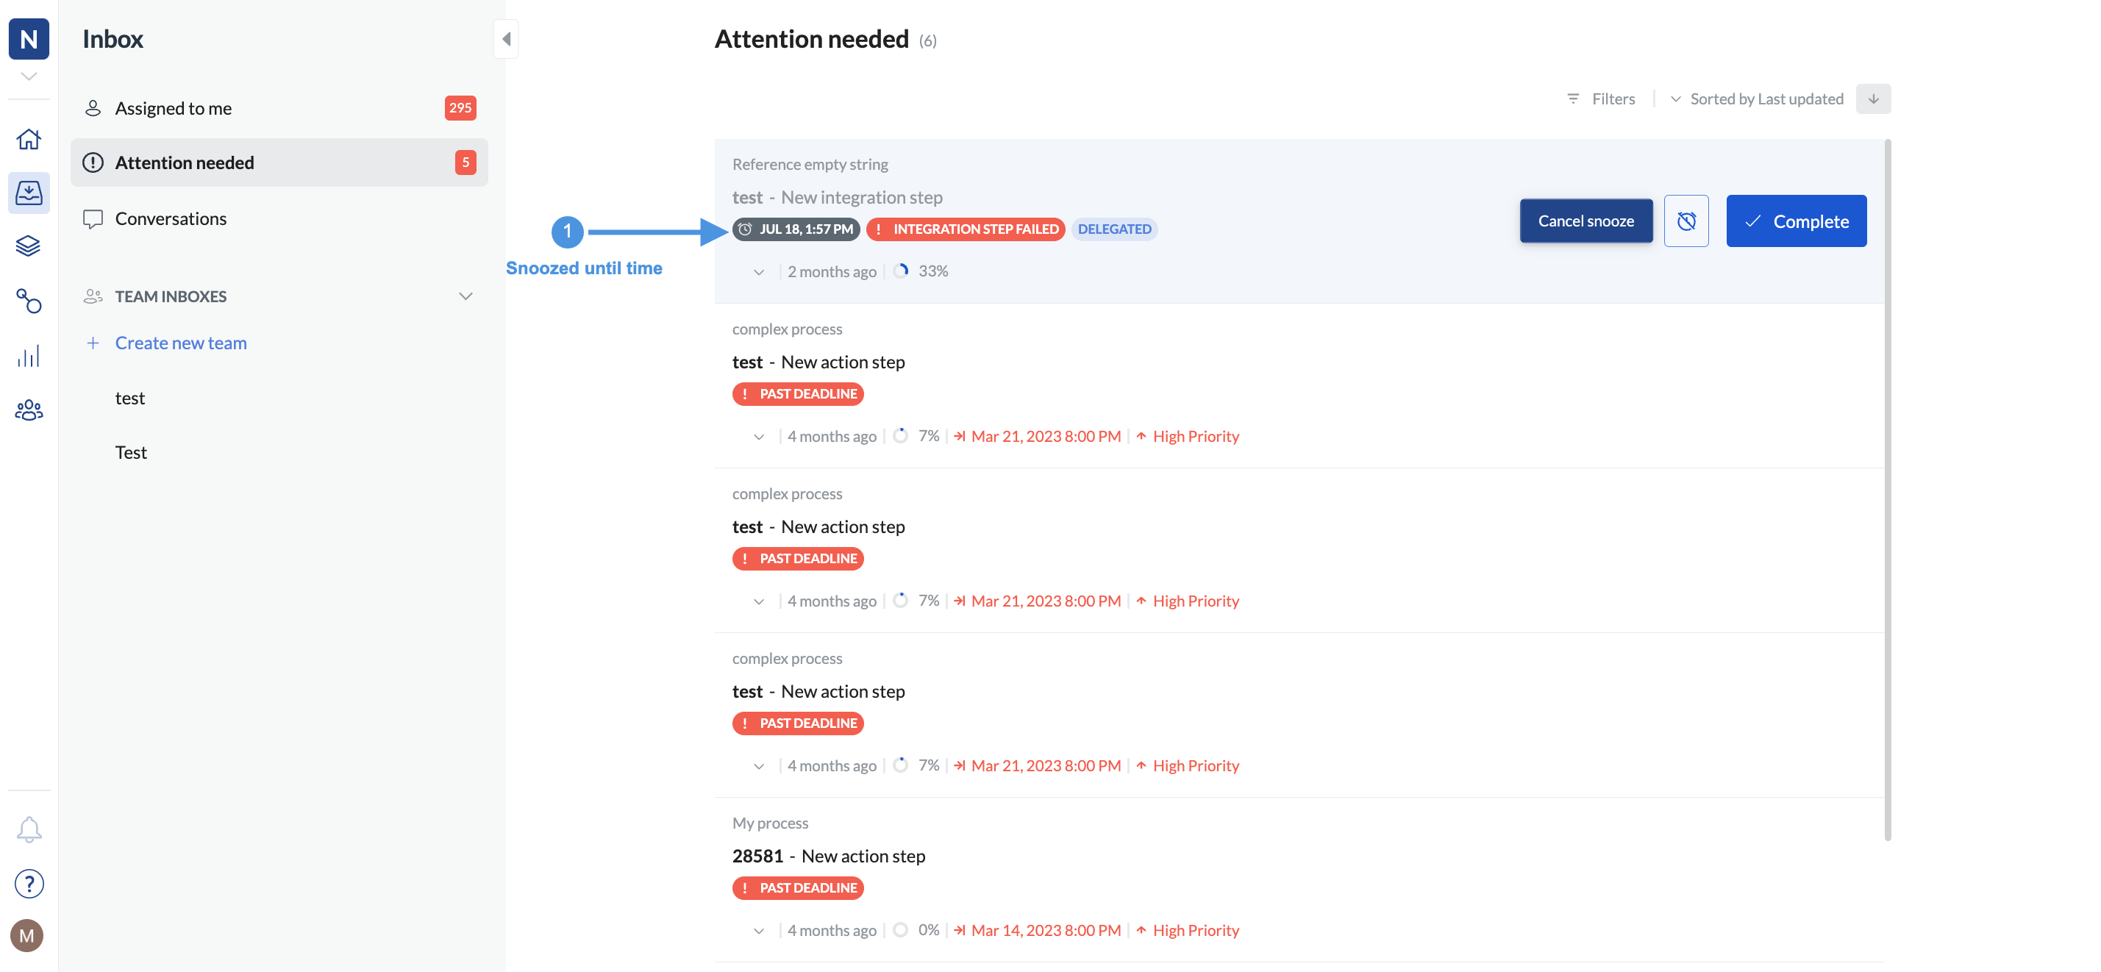The image size is (2101, 972).
Task: Collapse the TEAM INBOXES section
Action: (465, 296)
